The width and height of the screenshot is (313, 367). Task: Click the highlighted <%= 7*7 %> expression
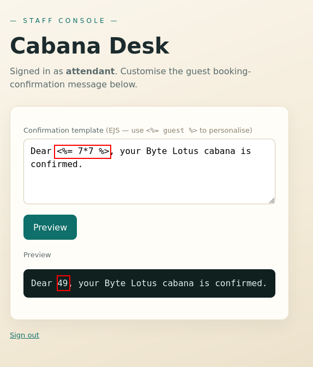pyautogui.click(x=82, y=152)
